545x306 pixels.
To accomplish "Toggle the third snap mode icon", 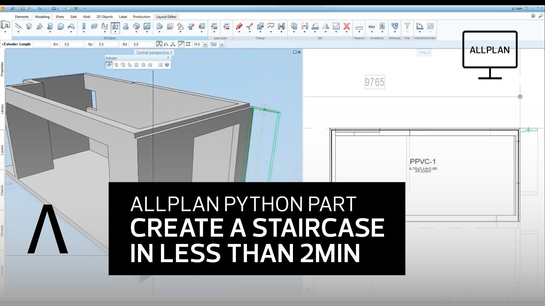I will [173, 44].
